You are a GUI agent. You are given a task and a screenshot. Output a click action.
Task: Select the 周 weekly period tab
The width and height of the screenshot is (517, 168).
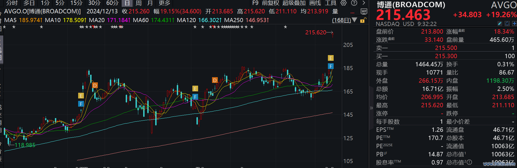(139, 3)
